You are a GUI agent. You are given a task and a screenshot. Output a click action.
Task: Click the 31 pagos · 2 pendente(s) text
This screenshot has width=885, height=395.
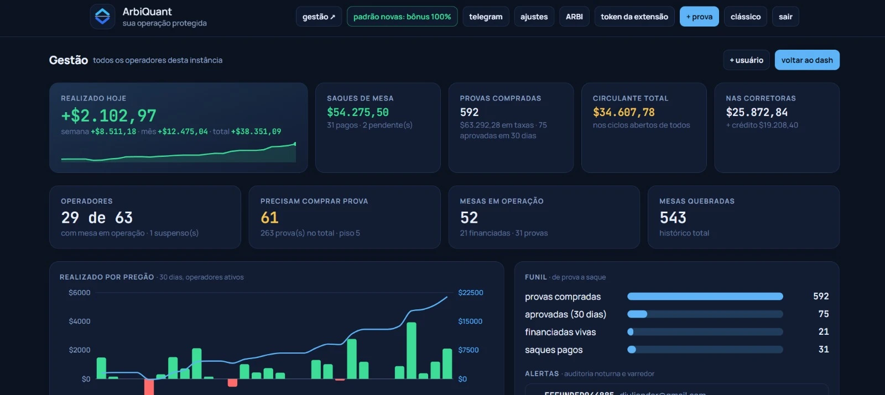coord(369,125)
